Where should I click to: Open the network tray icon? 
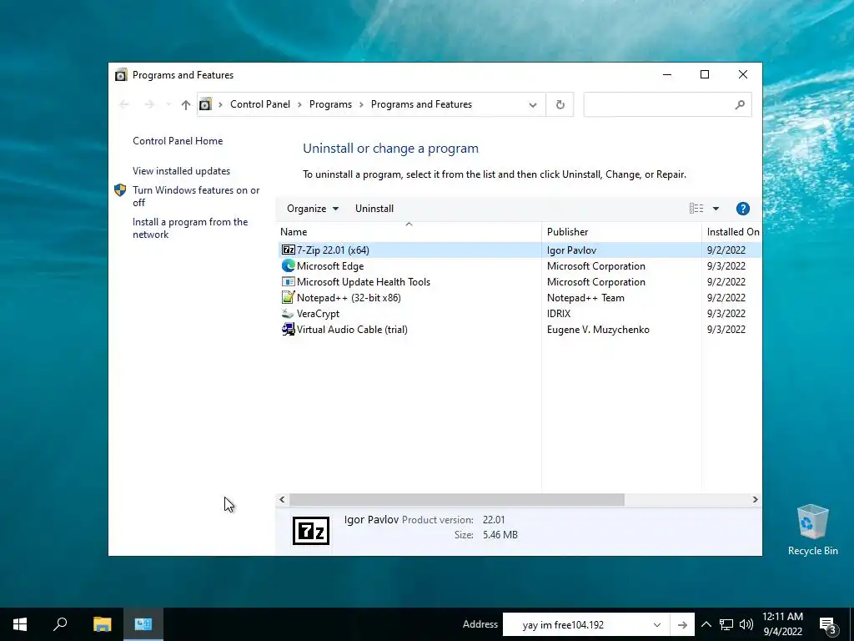tap(726, 624)
